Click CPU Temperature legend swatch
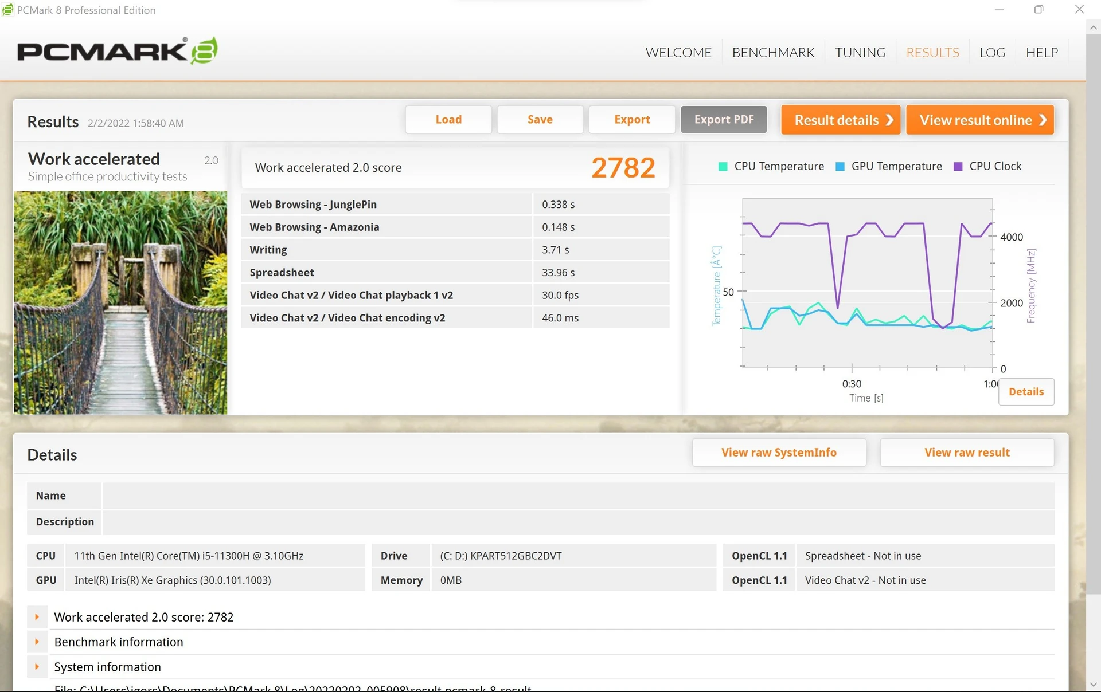 [x=723, y=167]
